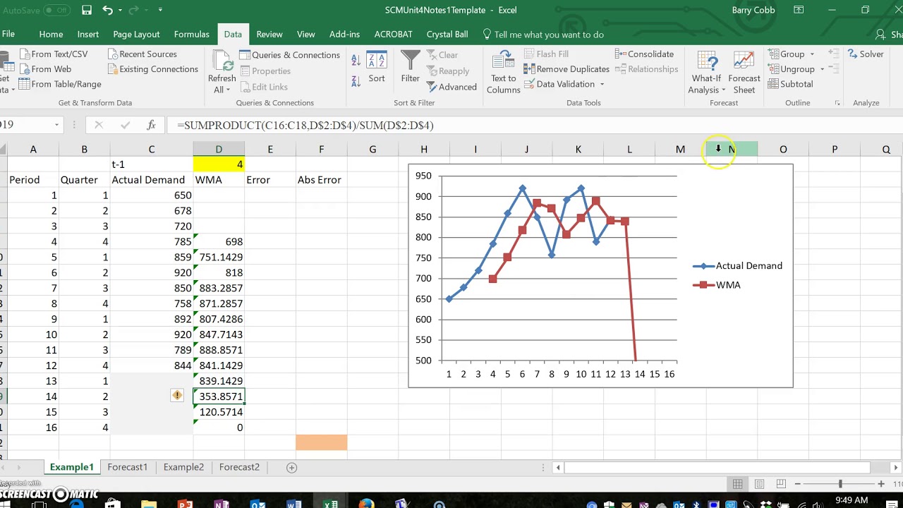Expand the Name Box dropdown
The image size is (903, 508).
pos(56,125)
